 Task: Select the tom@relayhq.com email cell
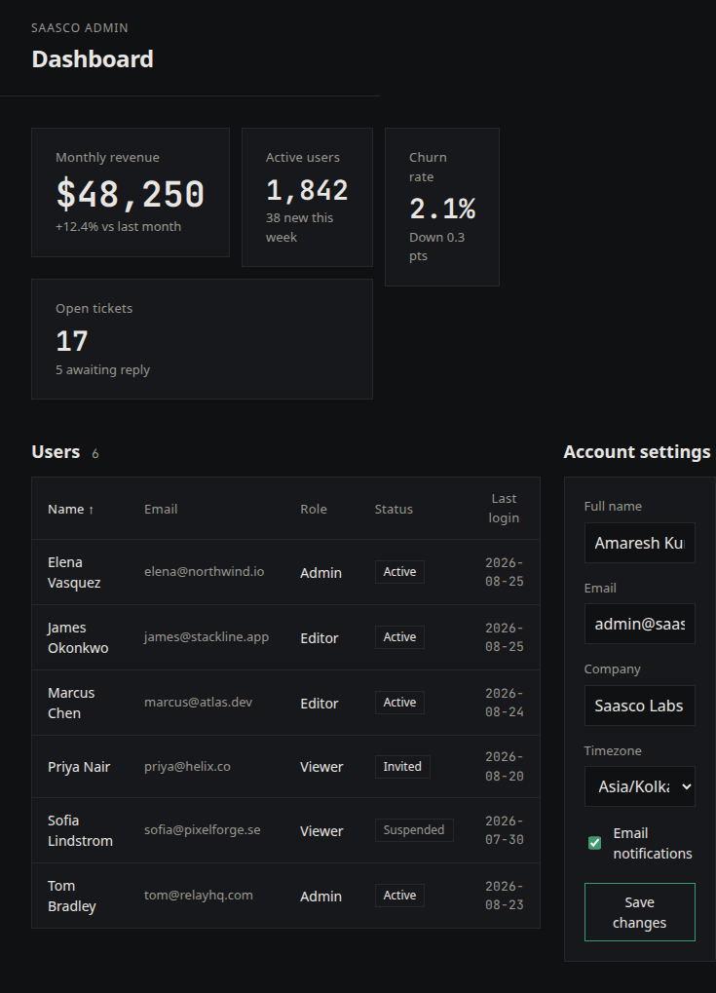[198, 896]
